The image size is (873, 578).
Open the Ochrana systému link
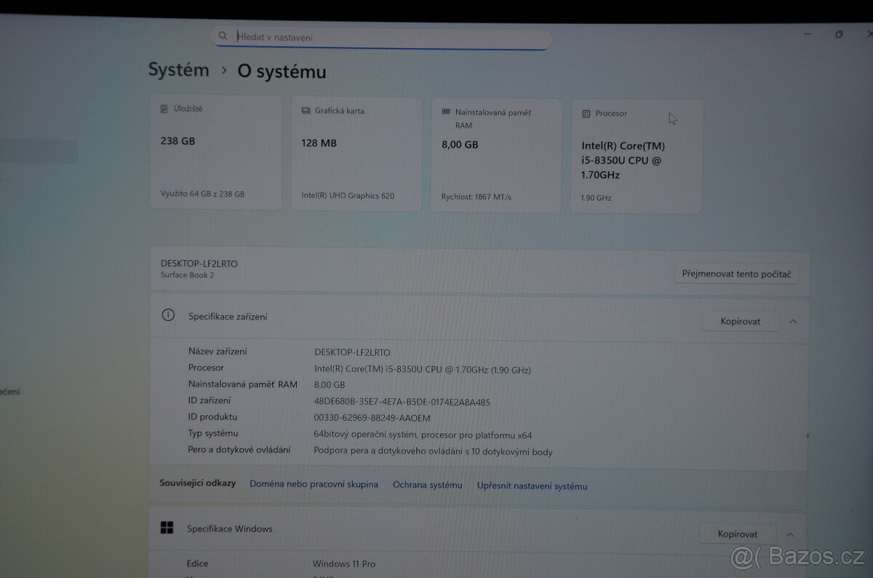[428, 484]
